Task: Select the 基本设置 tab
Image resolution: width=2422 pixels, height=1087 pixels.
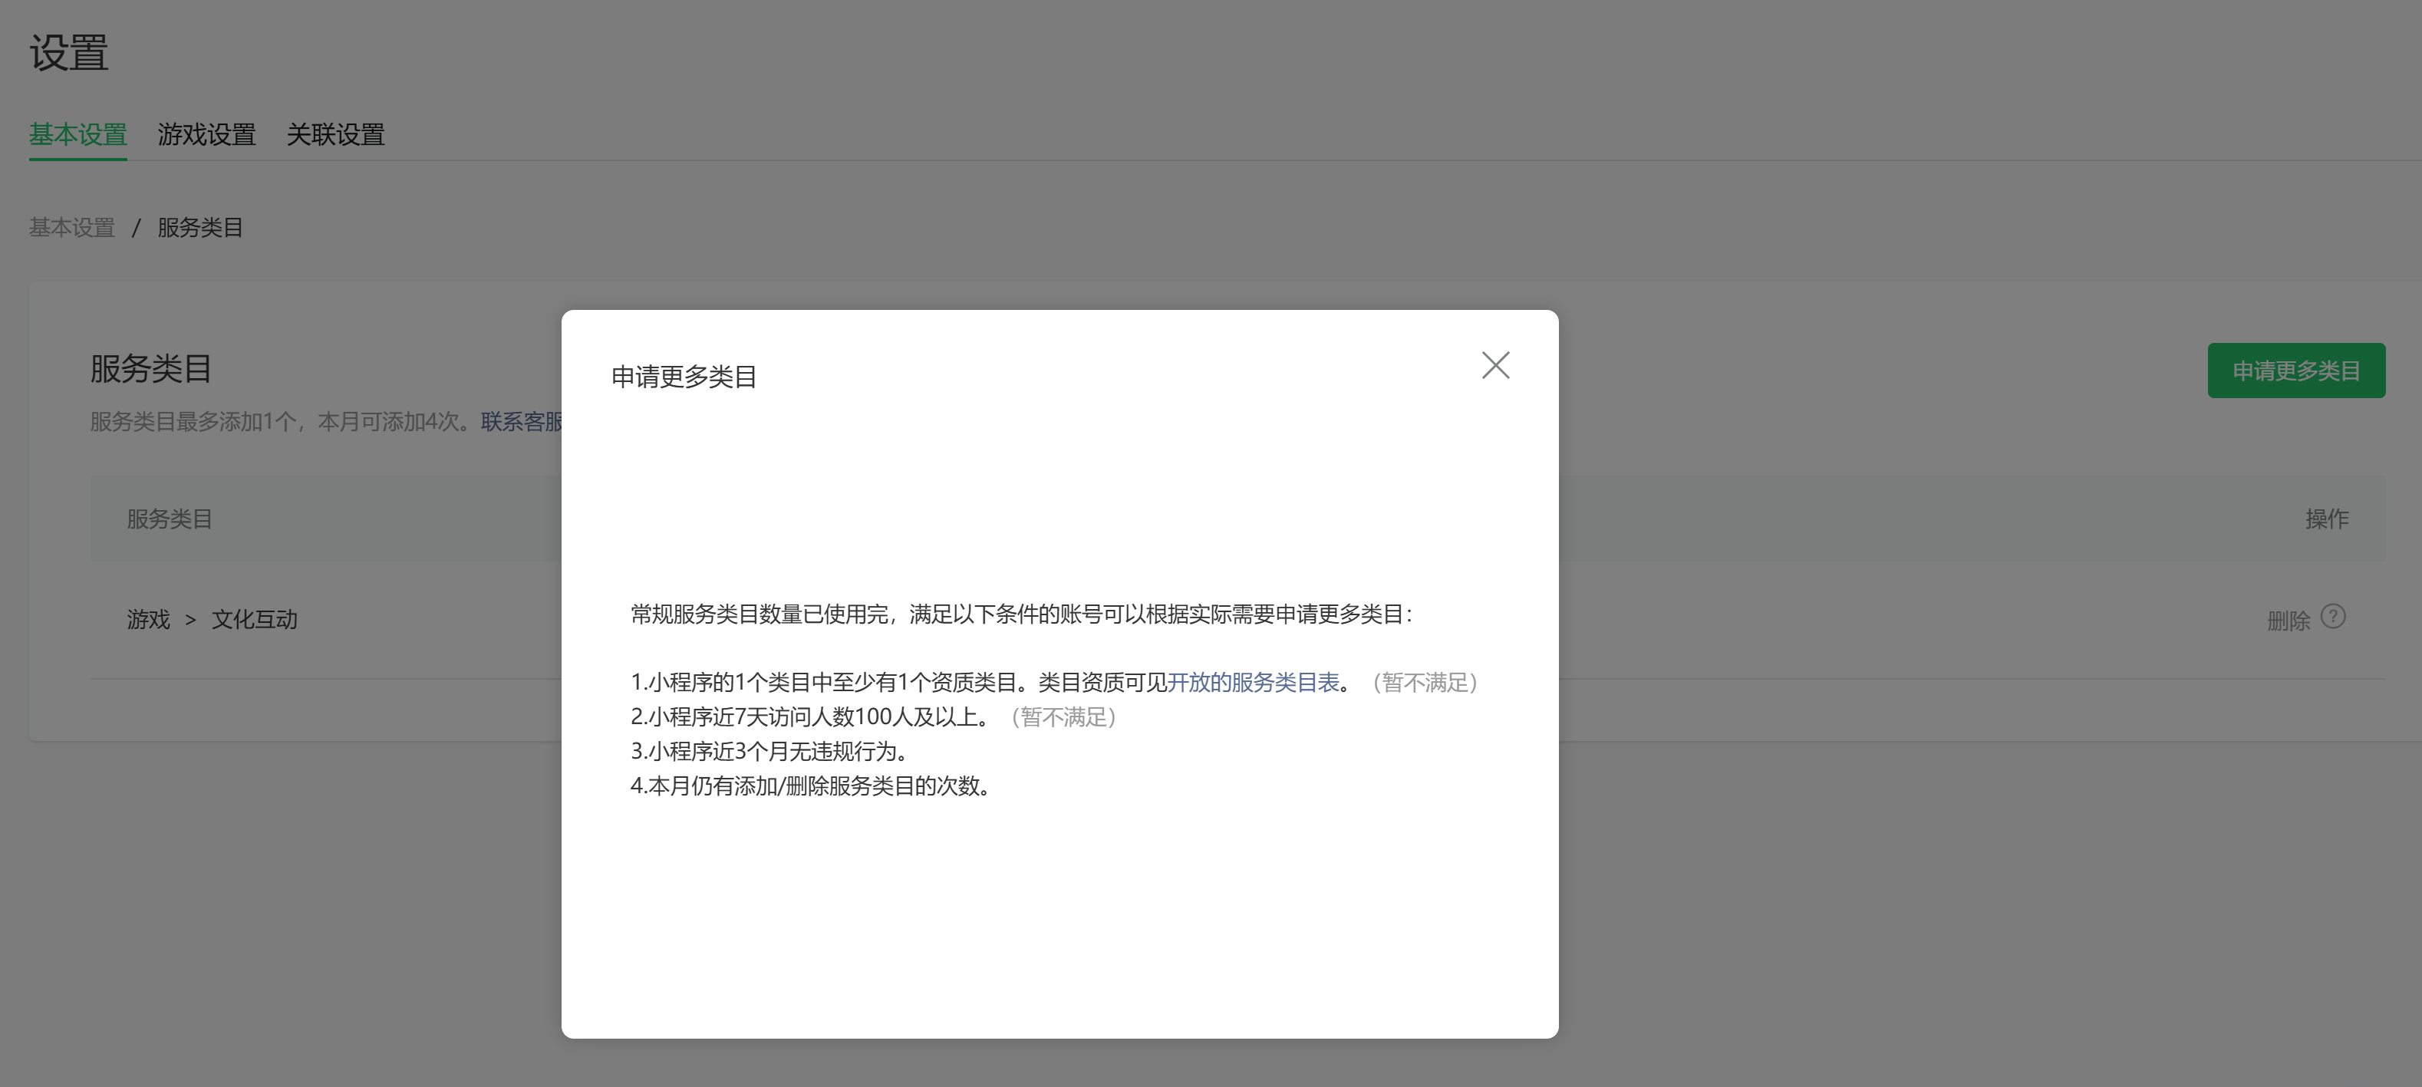Action: [x=78, y=134]
